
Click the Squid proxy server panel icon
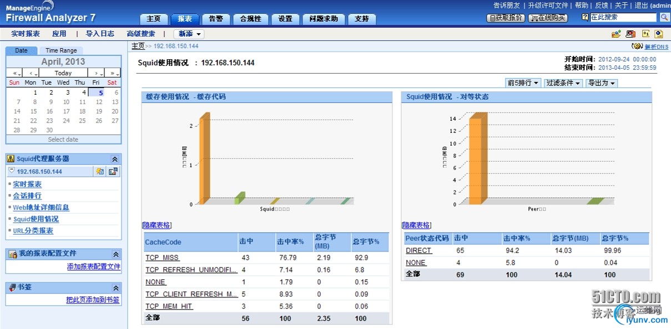pos(11,158)
